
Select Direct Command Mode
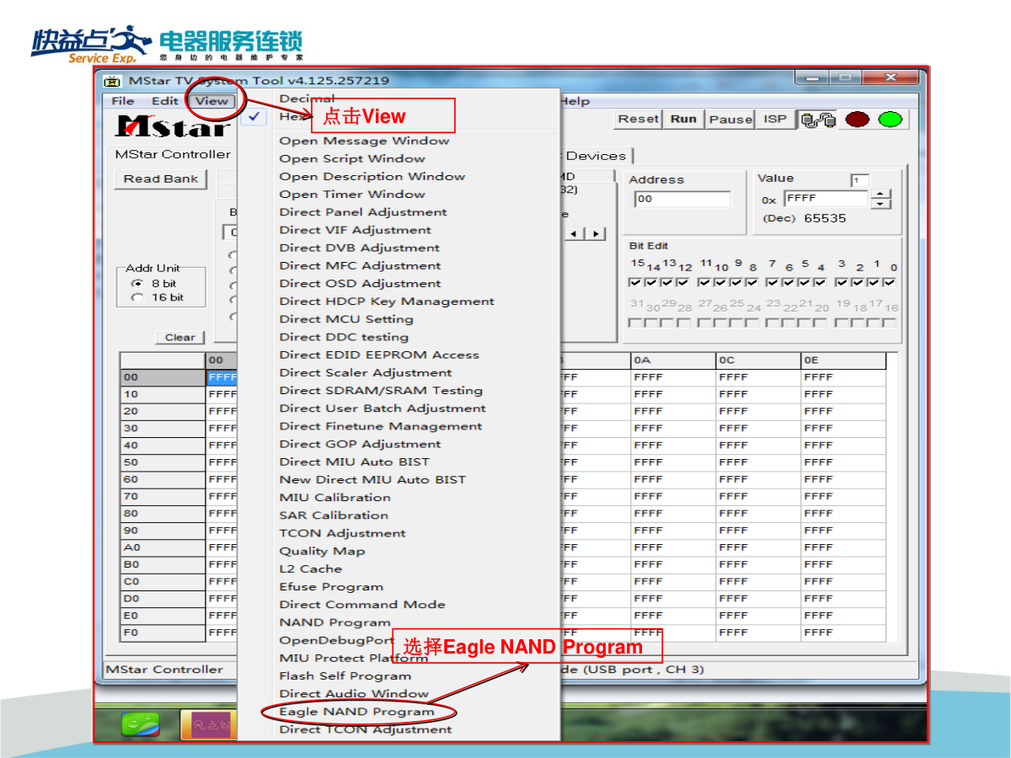click(362, 604)
